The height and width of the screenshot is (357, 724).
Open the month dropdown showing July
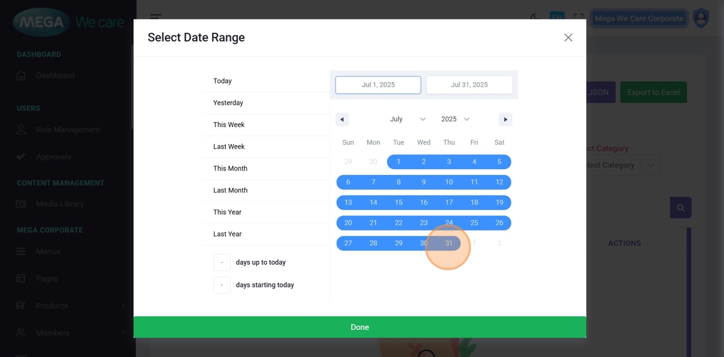click(x=407, y=119)
